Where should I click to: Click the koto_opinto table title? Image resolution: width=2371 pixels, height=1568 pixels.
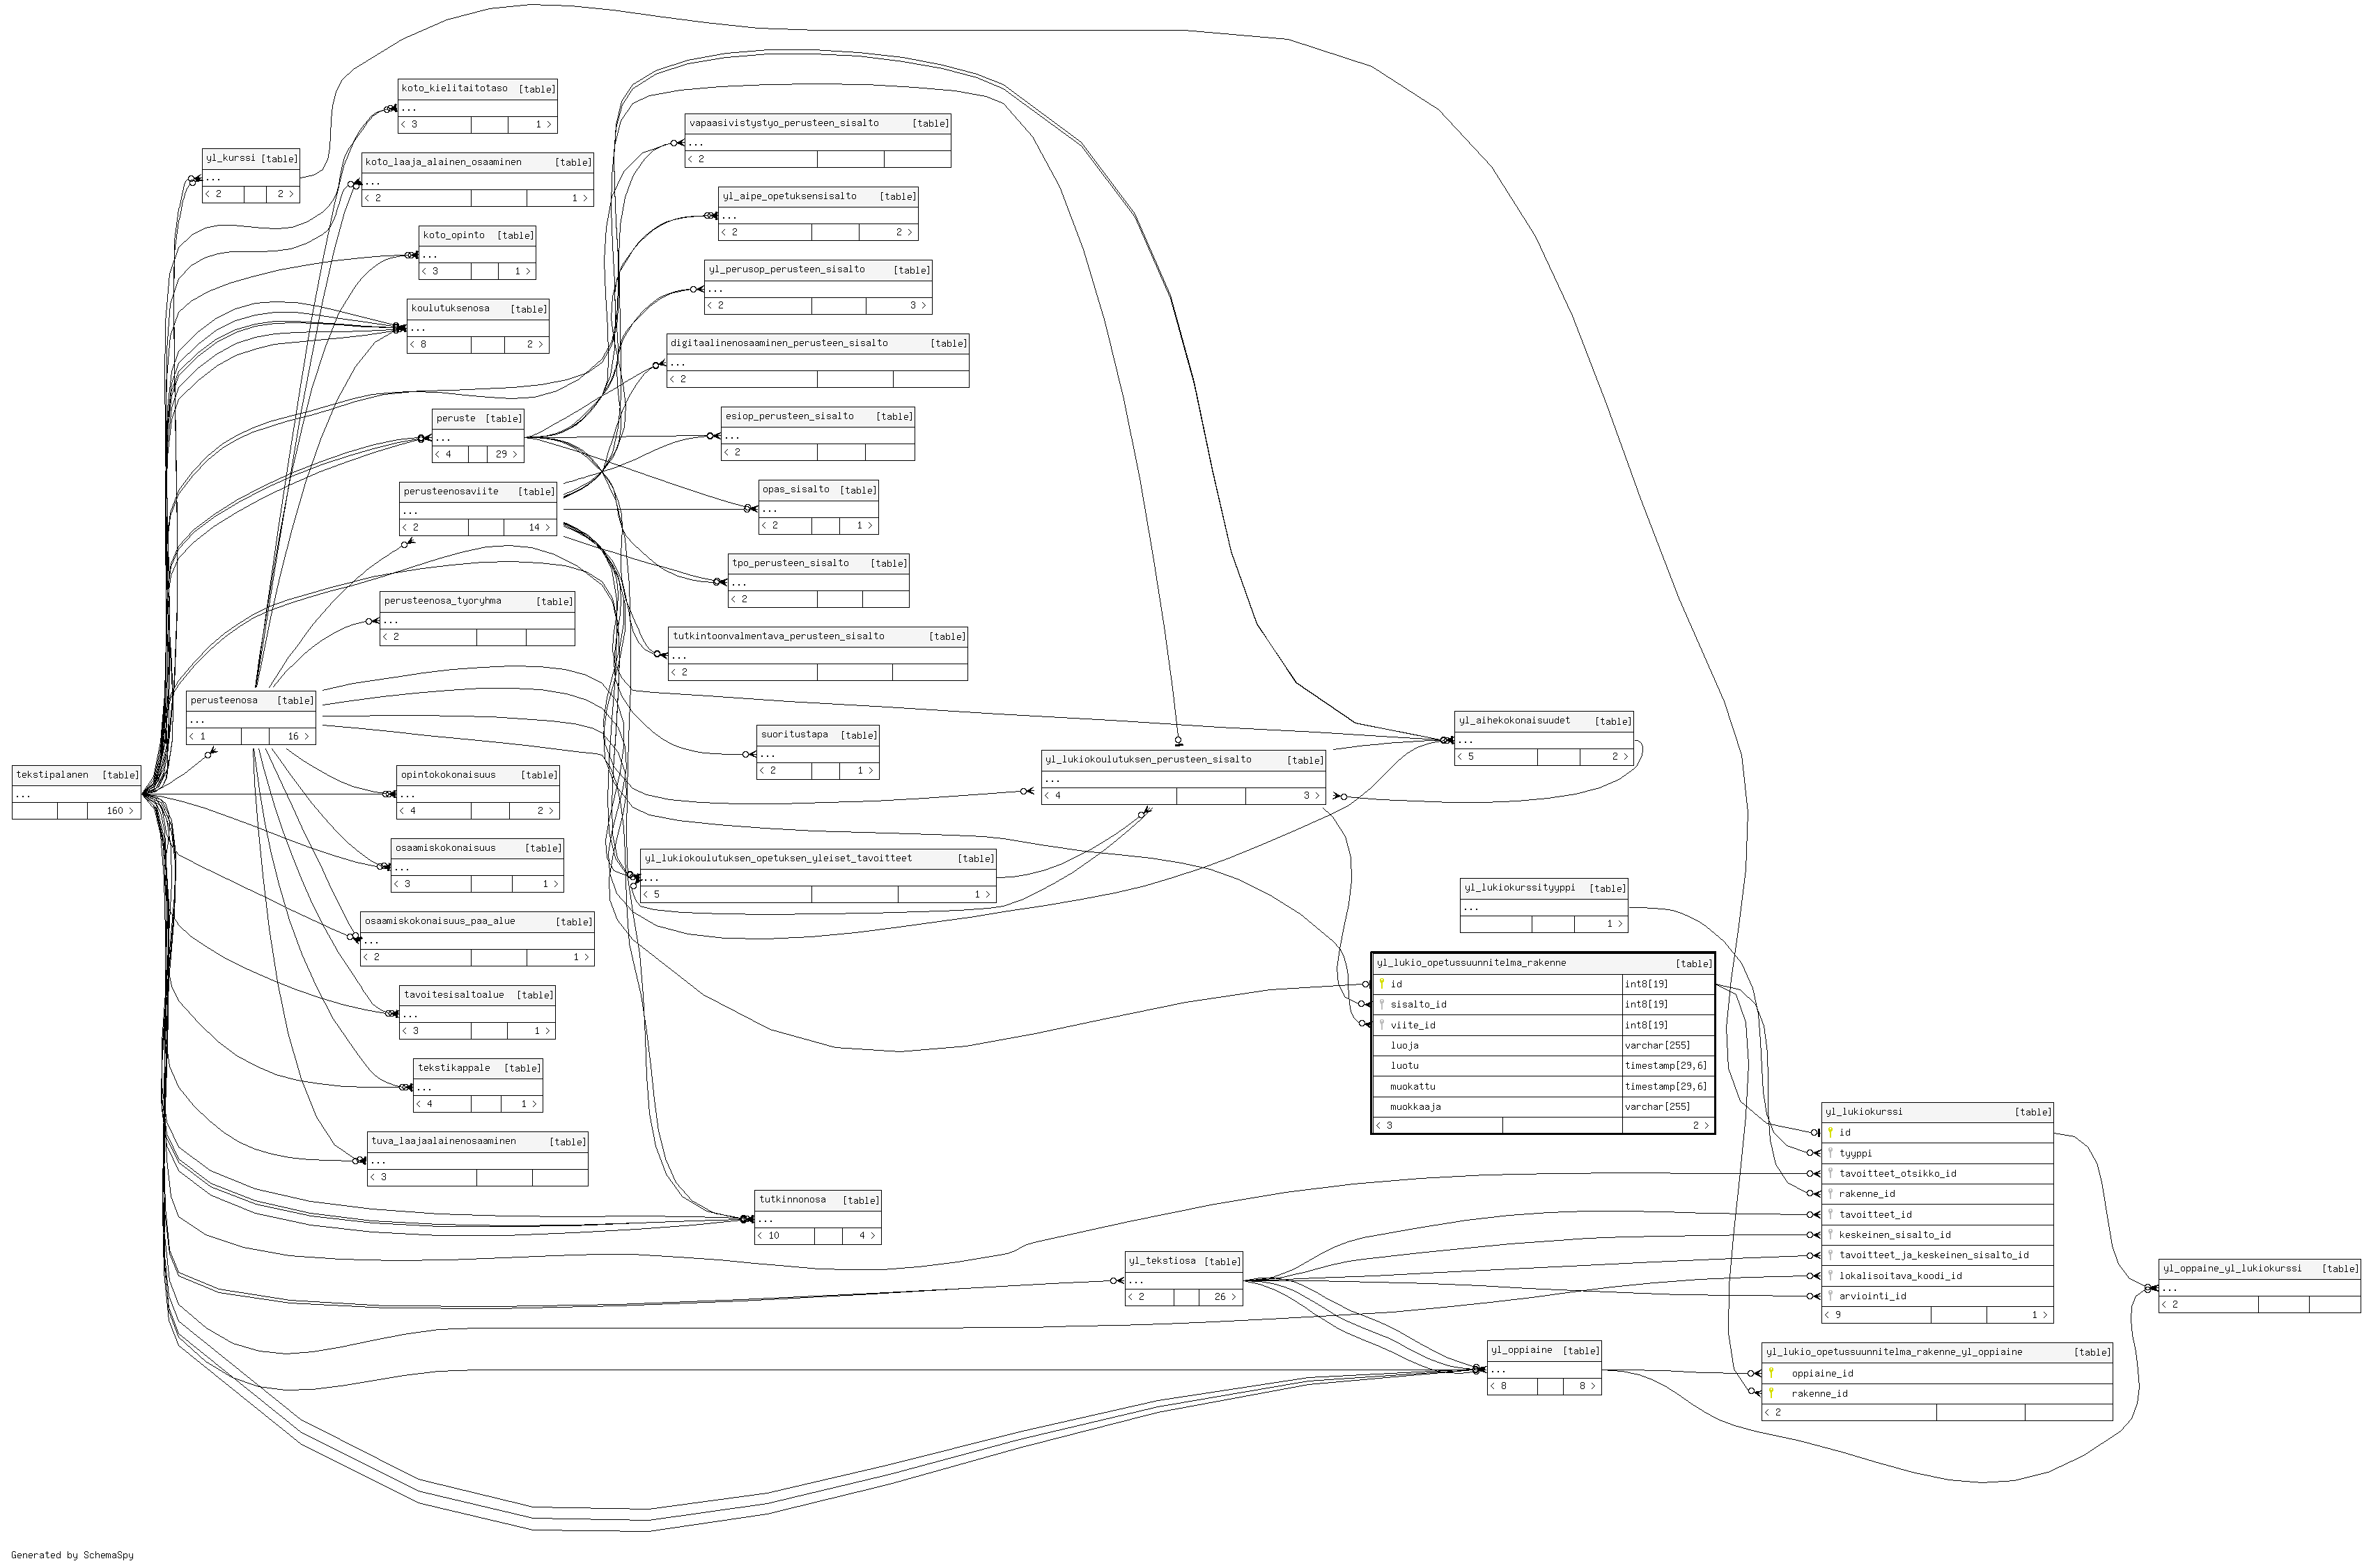(x=453, y=236)
